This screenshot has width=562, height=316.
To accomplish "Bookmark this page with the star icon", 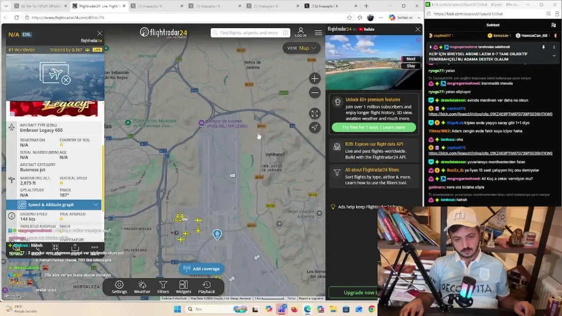I will pyautogui.click(x=349, y=18).
